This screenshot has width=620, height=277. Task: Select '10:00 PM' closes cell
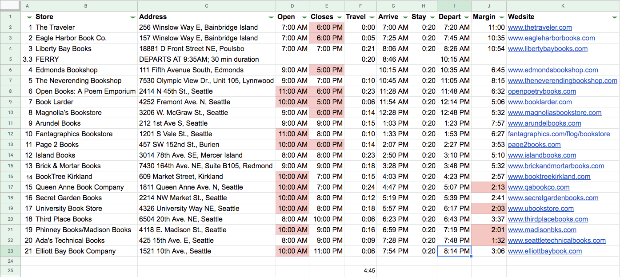(327, 219)
